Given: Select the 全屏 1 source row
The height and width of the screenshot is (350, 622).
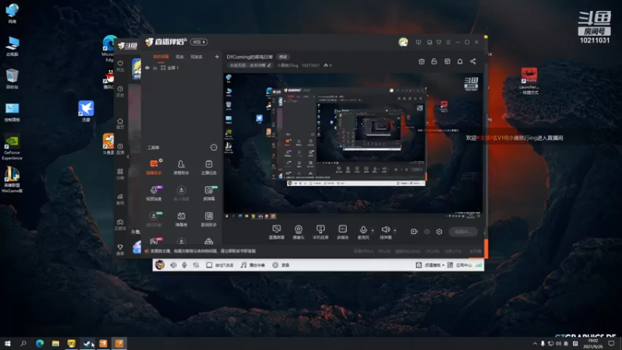Looking at the screenshot, I should point(183,68).
